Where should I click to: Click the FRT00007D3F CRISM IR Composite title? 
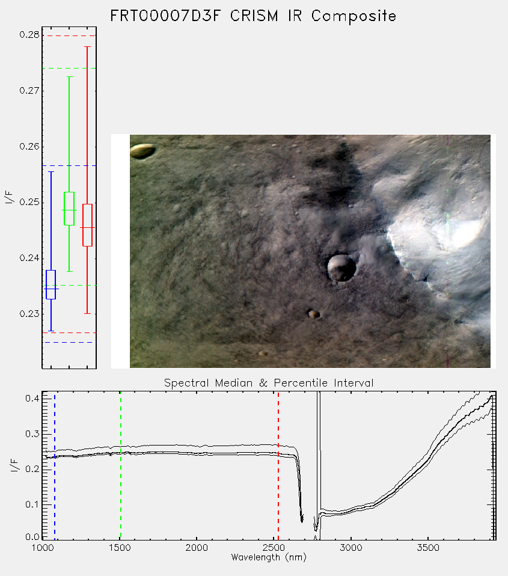click(254, 16)
